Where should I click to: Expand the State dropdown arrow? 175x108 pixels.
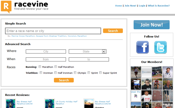(x=104, y=52)
